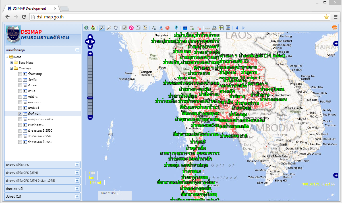Select the Zoom Out tool

(109, 28)
